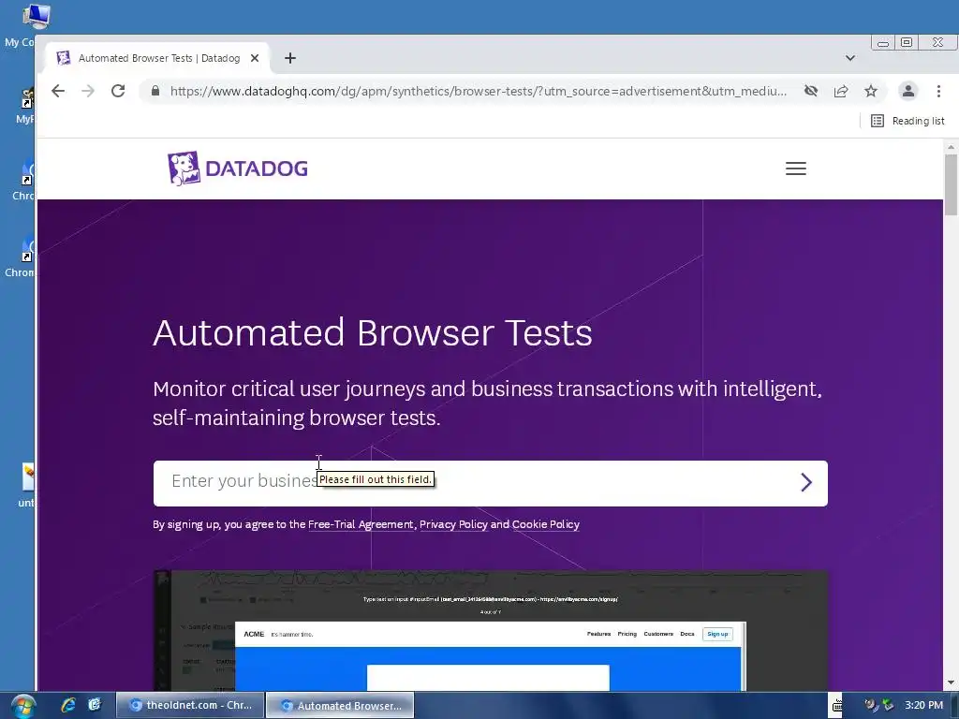Open the Chrome profile avatar menu
This screenshot has width=959, height=719.
pyautogui.click(x=908, y=91)
